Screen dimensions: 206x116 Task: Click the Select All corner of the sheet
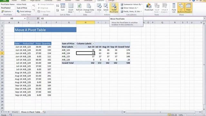click(2, 23)
